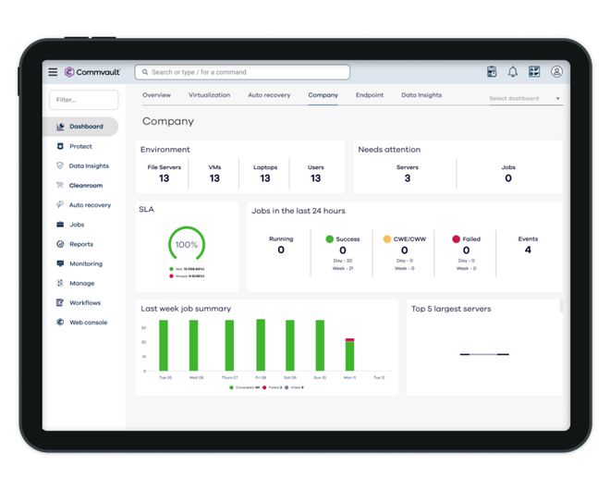Click the Protect shield icon in sidebar
610x489 pixels.
[60, 146]
